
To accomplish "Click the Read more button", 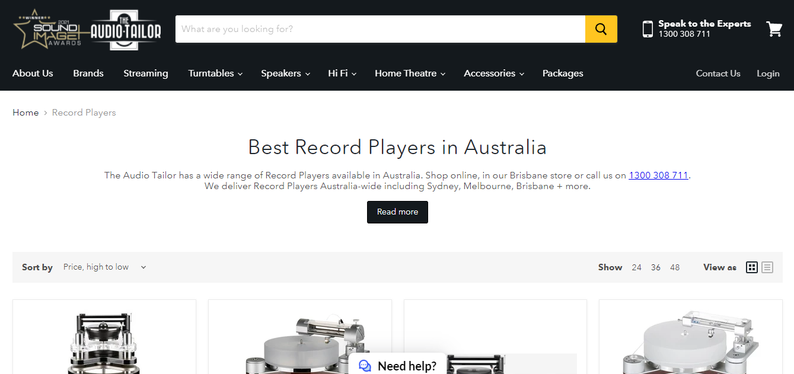I will (x=397, y=212).
